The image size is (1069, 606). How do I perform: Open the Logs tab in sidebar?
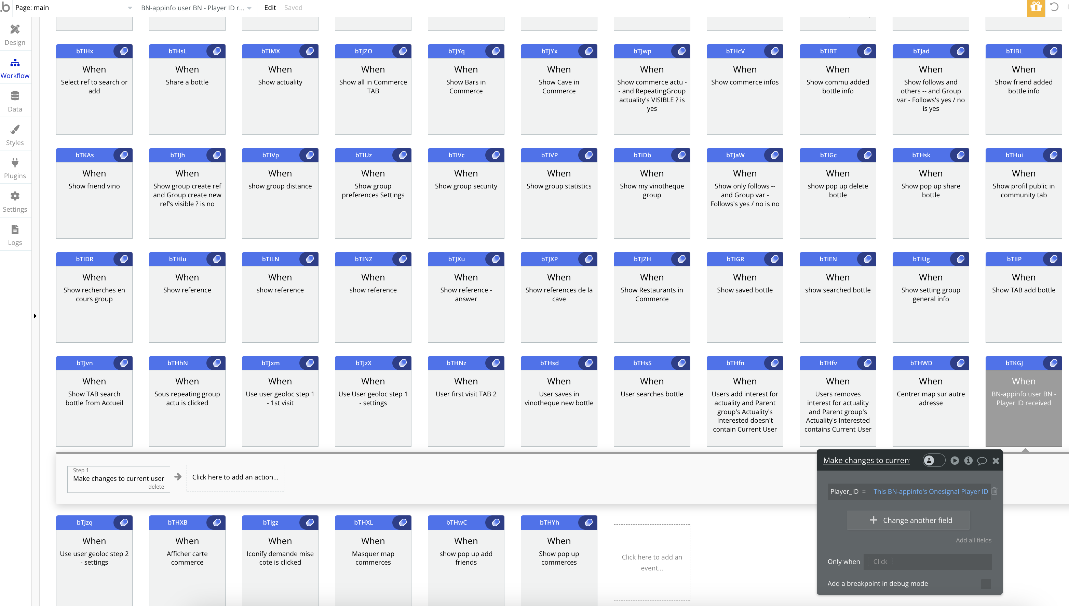(15, 235)
